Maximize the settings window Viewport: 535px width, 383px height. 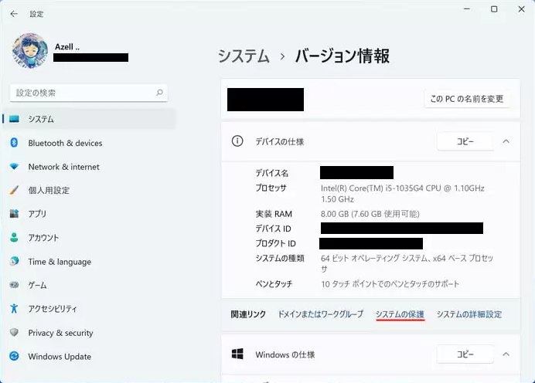click(x=494, y=9)
